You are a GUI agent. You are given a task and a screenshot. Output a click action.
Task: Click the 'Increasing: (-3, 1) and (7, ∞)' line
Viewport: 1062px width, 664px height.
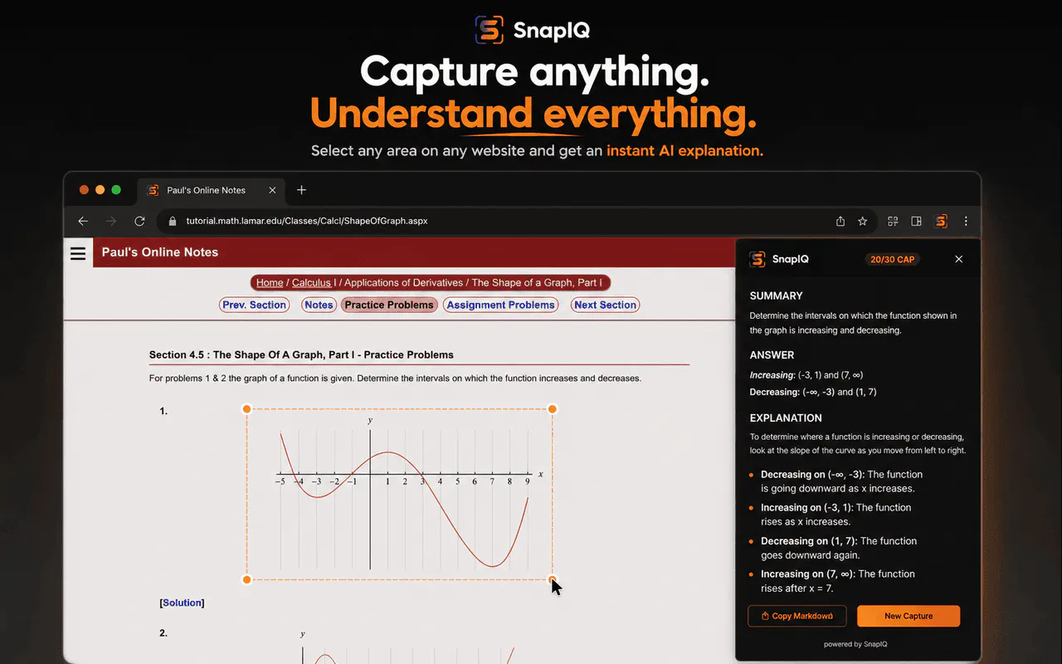coord(806,375)
